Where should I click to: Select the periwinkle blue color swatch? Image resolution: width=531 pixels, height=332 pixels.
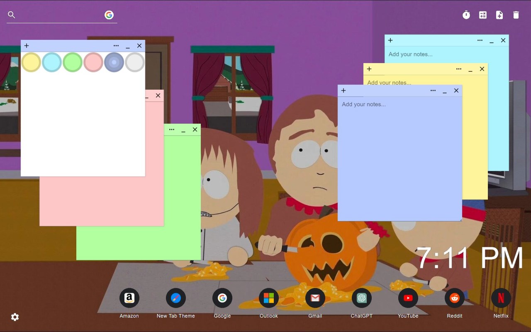(x=114, y=62)
